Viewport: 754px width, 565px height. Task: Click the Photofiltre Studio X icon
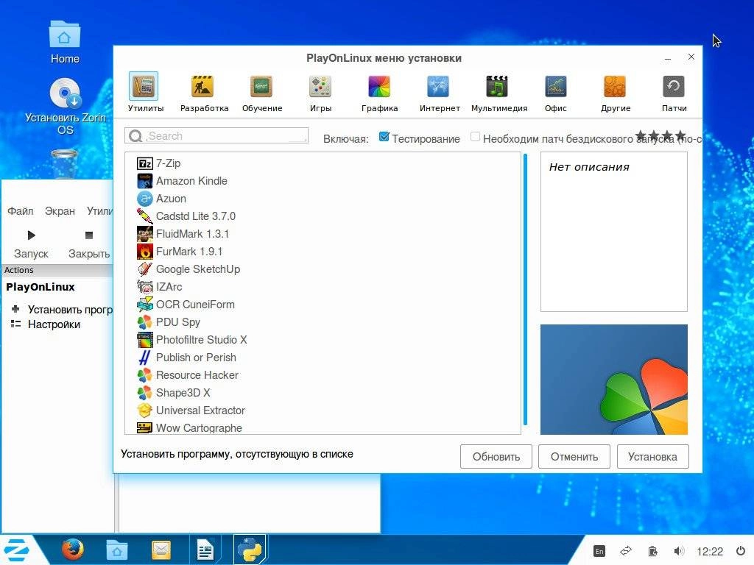pos(145,340)
